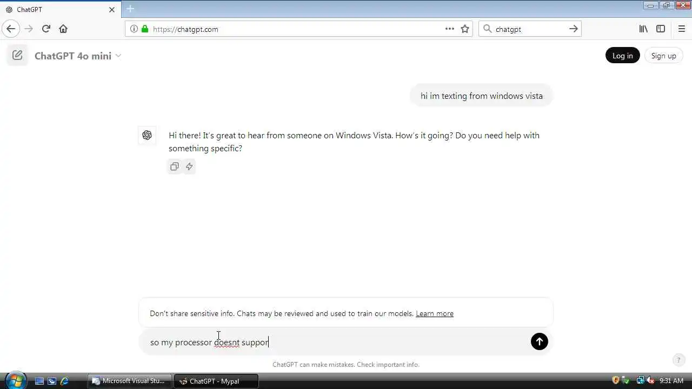Image resolution: width=692 pixels, height=389 pixels.
Task: Click the new chat compose icon
Action: (17, 55)
